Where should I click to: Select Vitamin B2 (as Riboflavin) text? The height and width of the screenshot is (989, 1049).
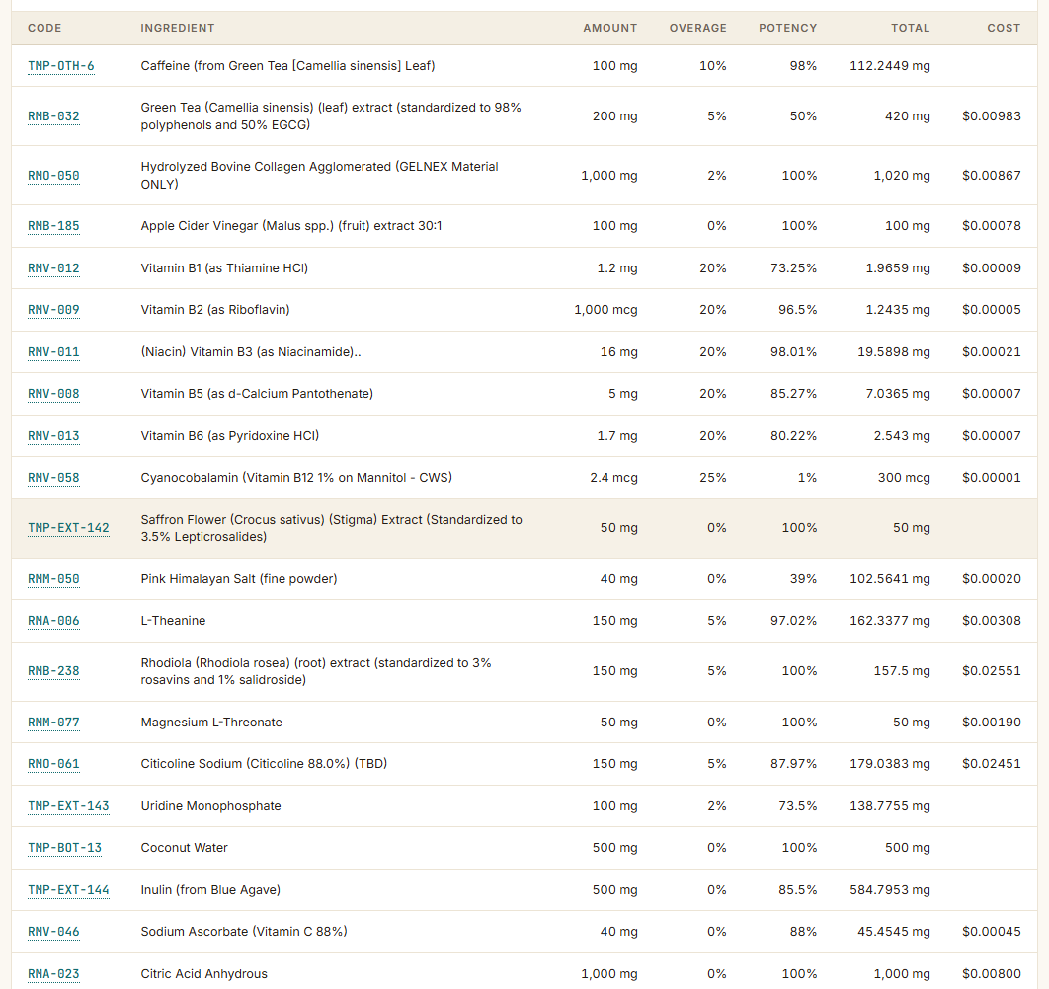214,310
